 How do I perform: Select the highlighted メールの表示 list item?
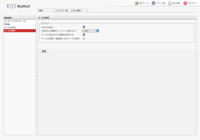(20, 31)
